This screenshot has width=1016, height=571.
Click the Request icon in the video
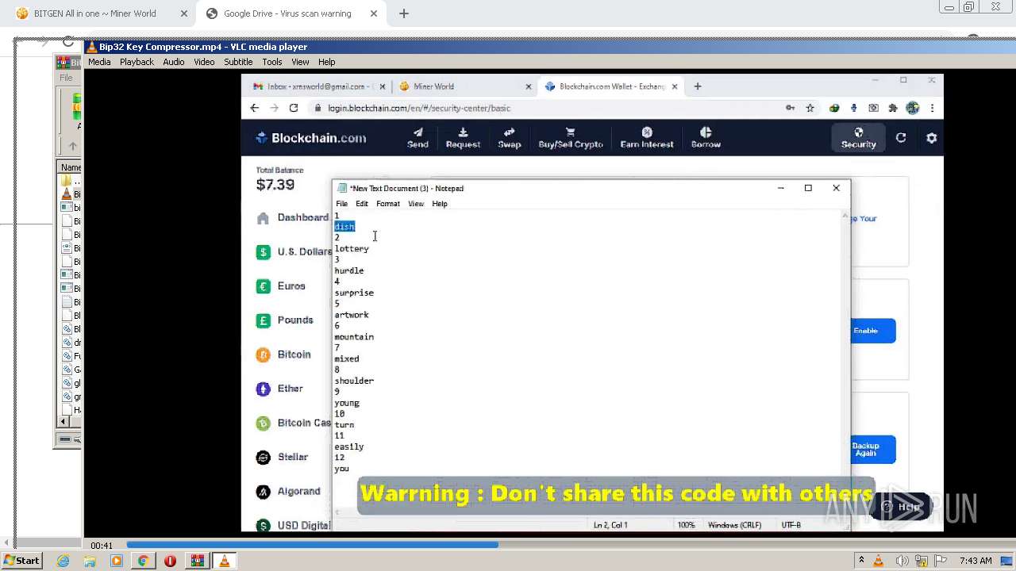tap(463, 137)
